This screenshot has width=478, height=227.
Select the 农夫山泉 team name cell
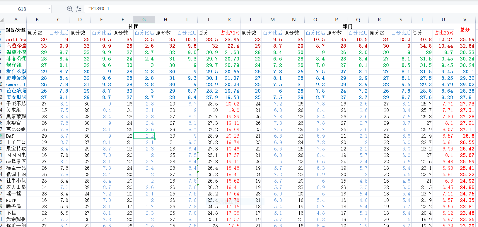click(16, 187)
